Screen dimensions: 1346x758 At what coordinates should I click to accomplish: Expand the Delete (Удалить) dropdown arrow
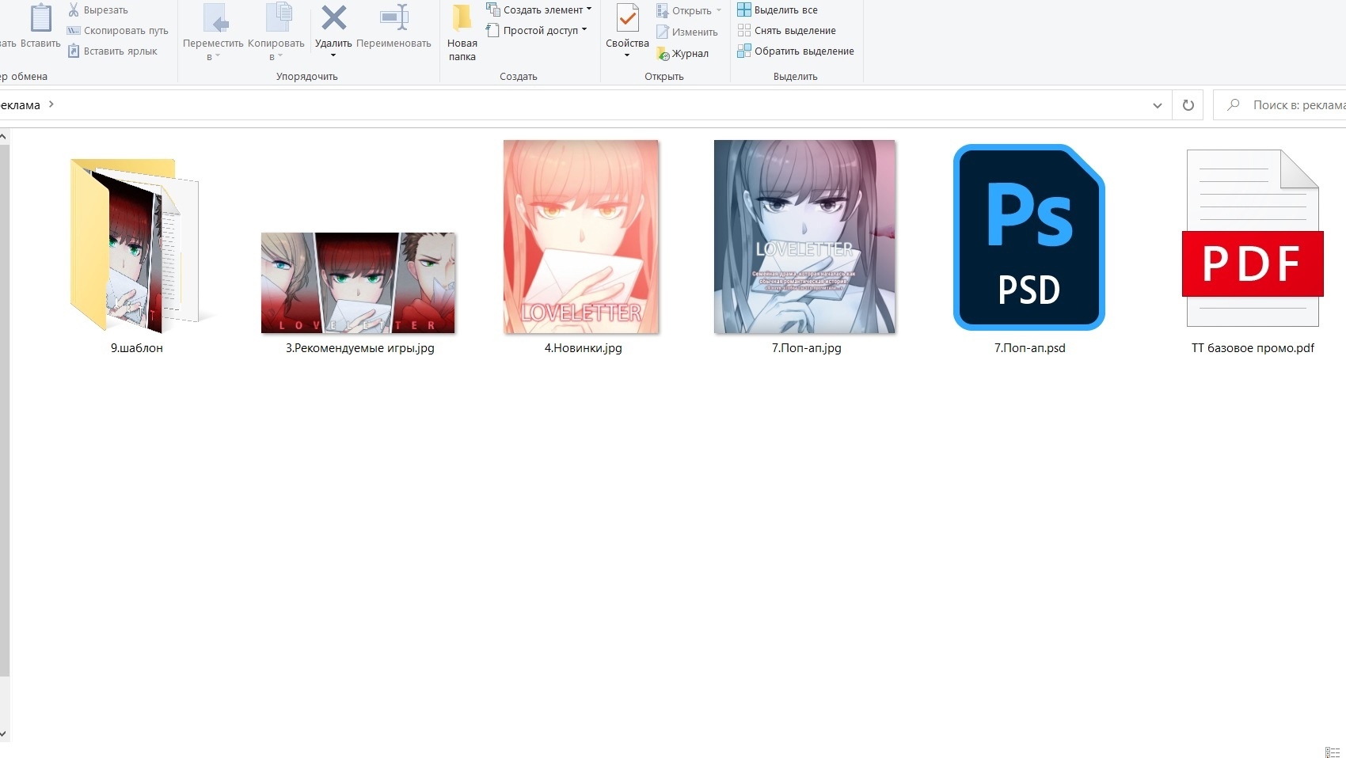click(333, 55)
